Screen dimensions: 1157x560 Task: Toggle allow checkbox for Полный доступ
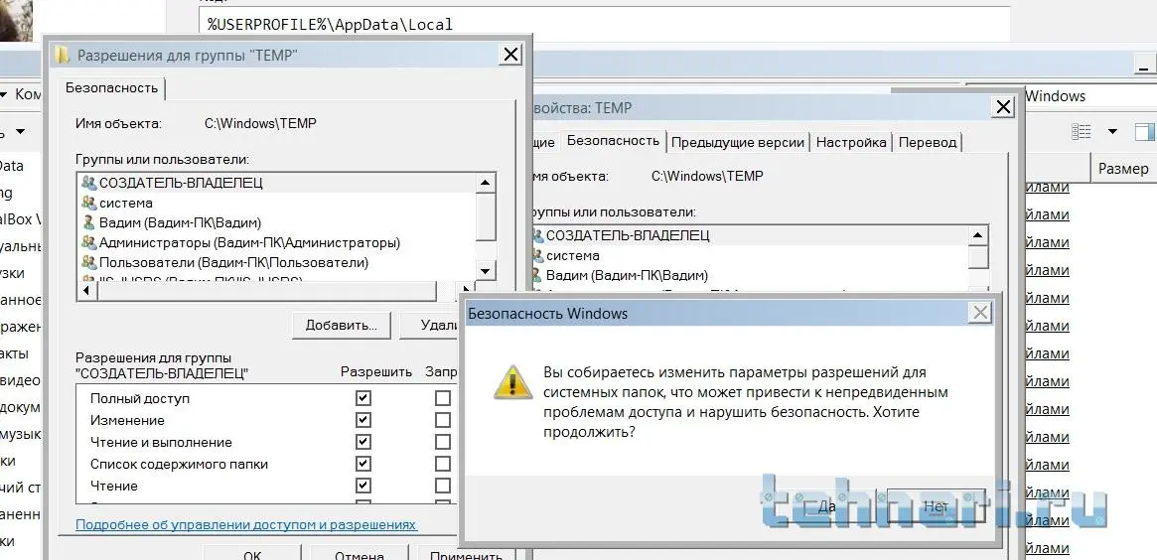click(363, 398)
